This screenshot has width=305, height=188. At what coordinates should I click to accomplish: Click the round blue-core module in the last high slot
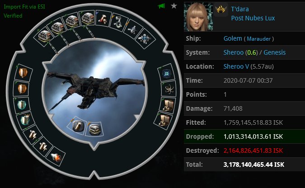145,38
